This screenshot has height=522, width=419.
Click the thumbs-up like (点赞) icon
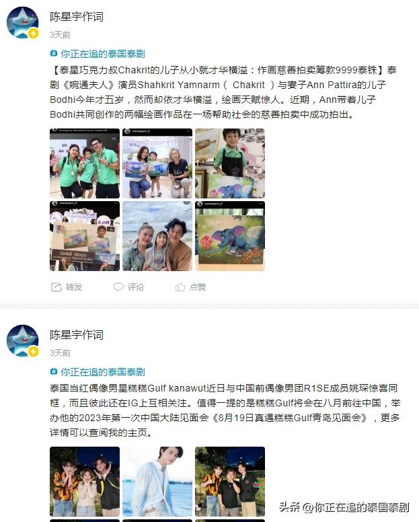[x=180, y=287]
